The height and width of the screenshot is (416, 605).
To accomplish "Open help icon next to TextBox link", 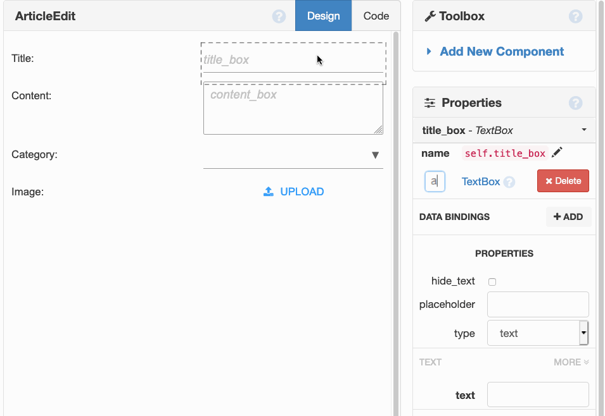I will (509, 182).
